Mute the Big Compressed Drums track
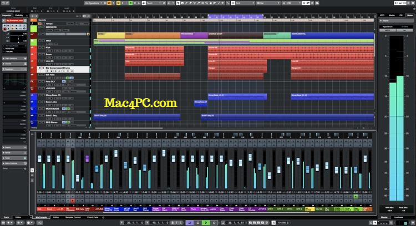This screenshot has height=226, width=416. 40,68
